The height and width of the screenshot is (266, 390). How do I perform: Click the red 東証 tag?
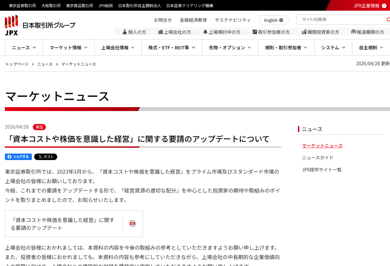click(39, 127)
